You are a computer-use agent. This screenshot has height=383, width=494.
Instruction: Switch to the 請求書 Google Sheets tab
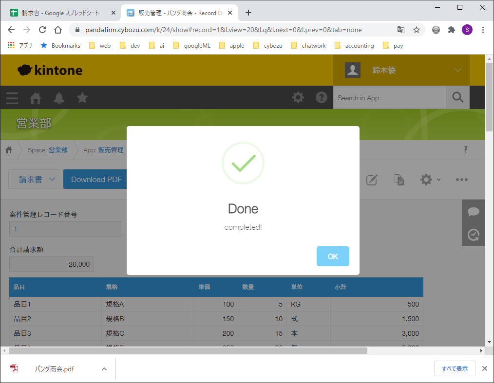(63, 13)
